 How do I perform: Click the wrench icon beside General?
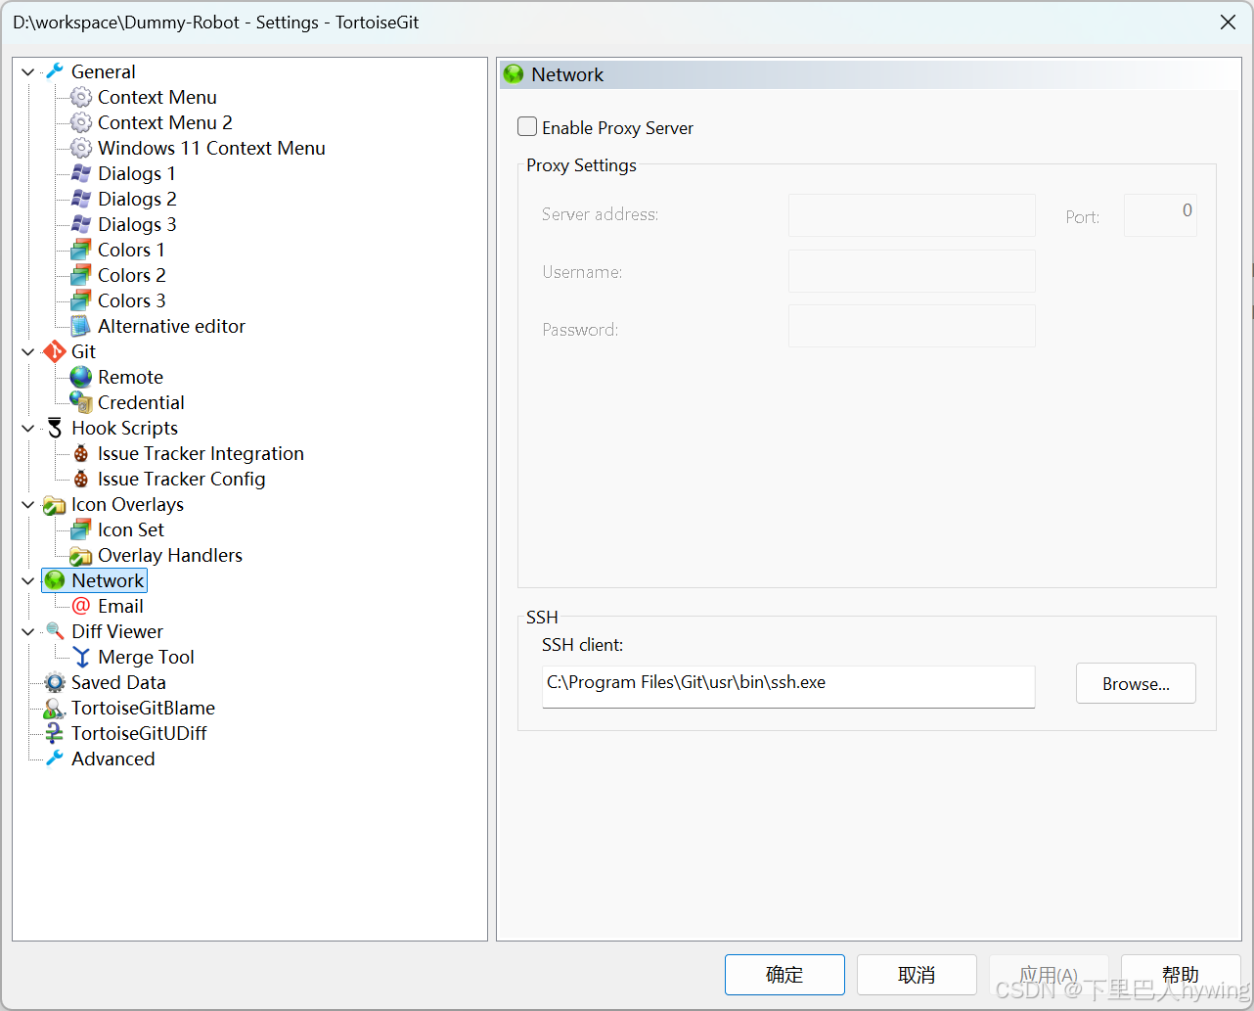click(55, 71)
